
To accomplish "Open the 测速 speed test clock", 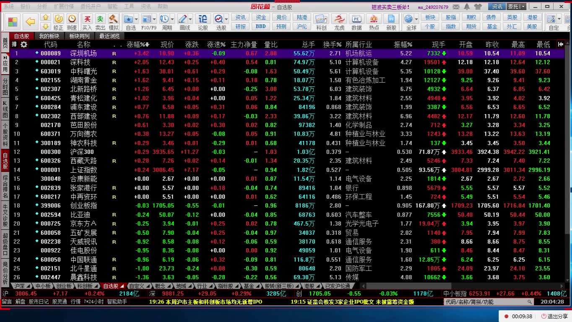I will click(x=72, y=22).
